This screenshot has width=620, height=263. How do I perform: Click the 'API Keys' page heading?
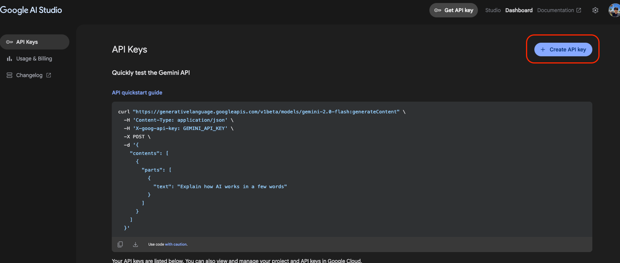pyautogui.click(x=130, y=50)
